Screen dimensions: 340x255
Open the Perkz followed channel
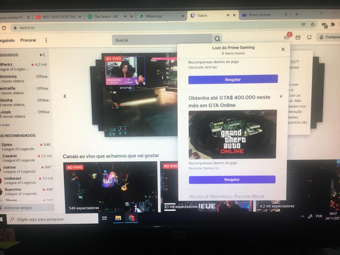tap(24, 67)
